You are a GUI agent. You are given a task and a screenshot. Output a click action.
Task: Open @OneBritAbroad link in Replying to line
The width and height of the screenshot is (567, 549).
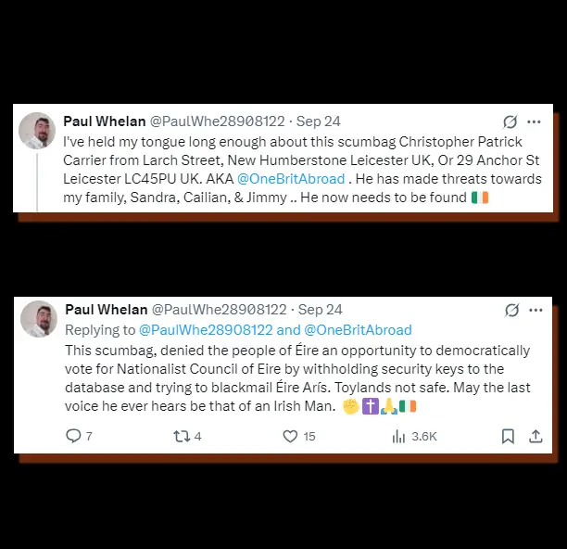pyautogui.click(x=358, y=330)
